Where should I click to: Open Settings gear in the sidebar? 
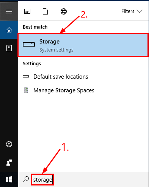point(9,144)
